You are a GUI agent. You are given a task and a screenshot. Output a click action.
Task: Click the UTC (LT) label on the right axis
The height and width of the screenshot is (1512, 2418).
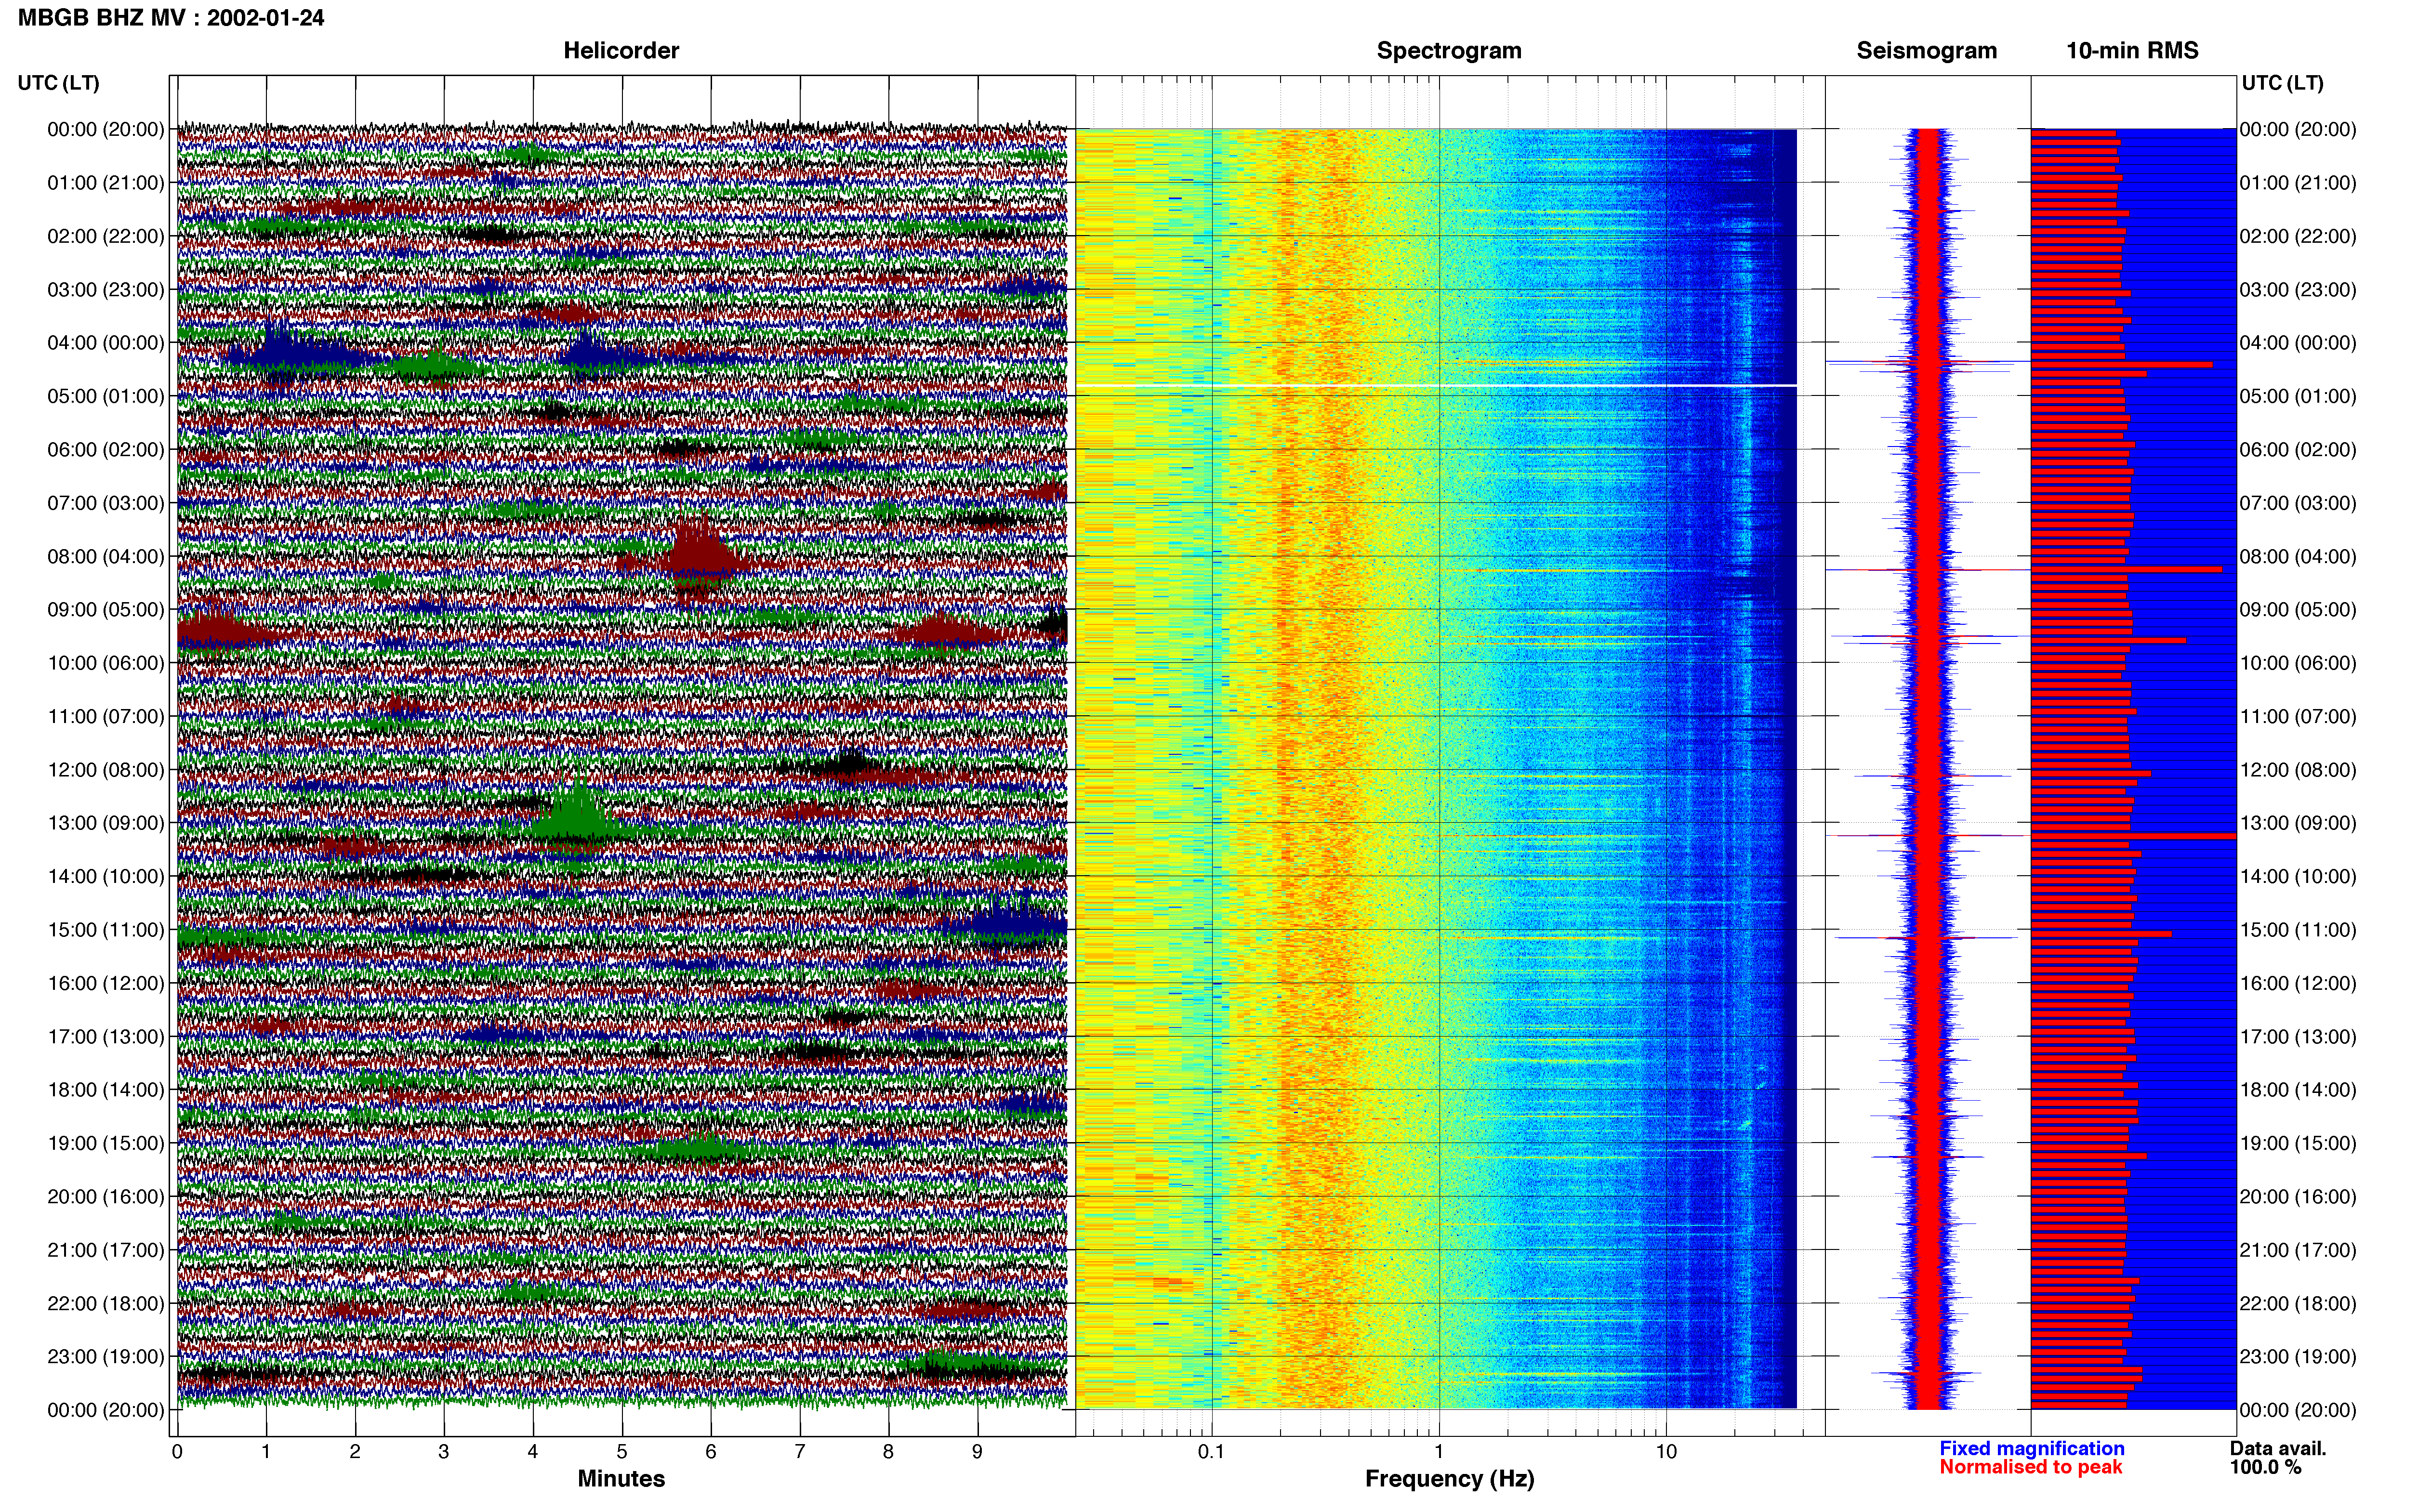pyautogui.click(x=2282, y=83)
